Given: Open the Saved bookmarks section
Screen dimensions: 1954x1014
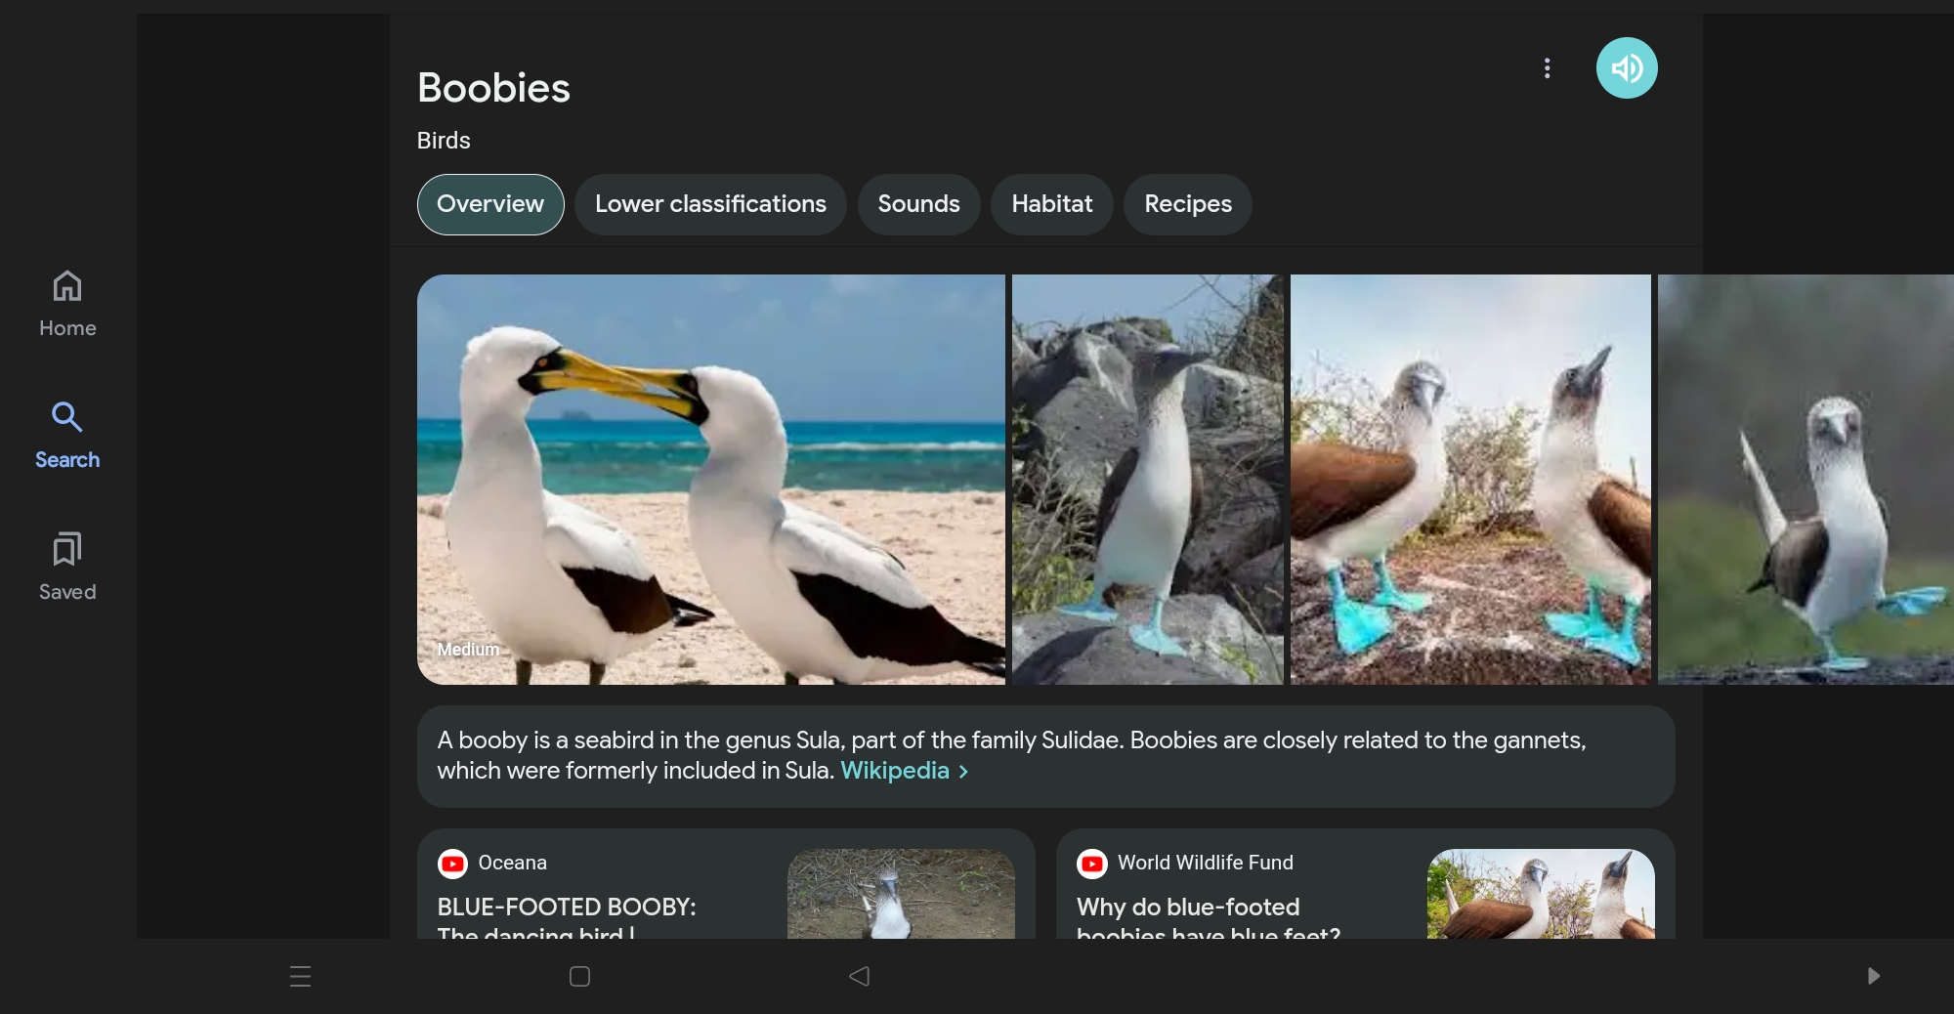Looking at the screenshot, I should pos(67,567).
